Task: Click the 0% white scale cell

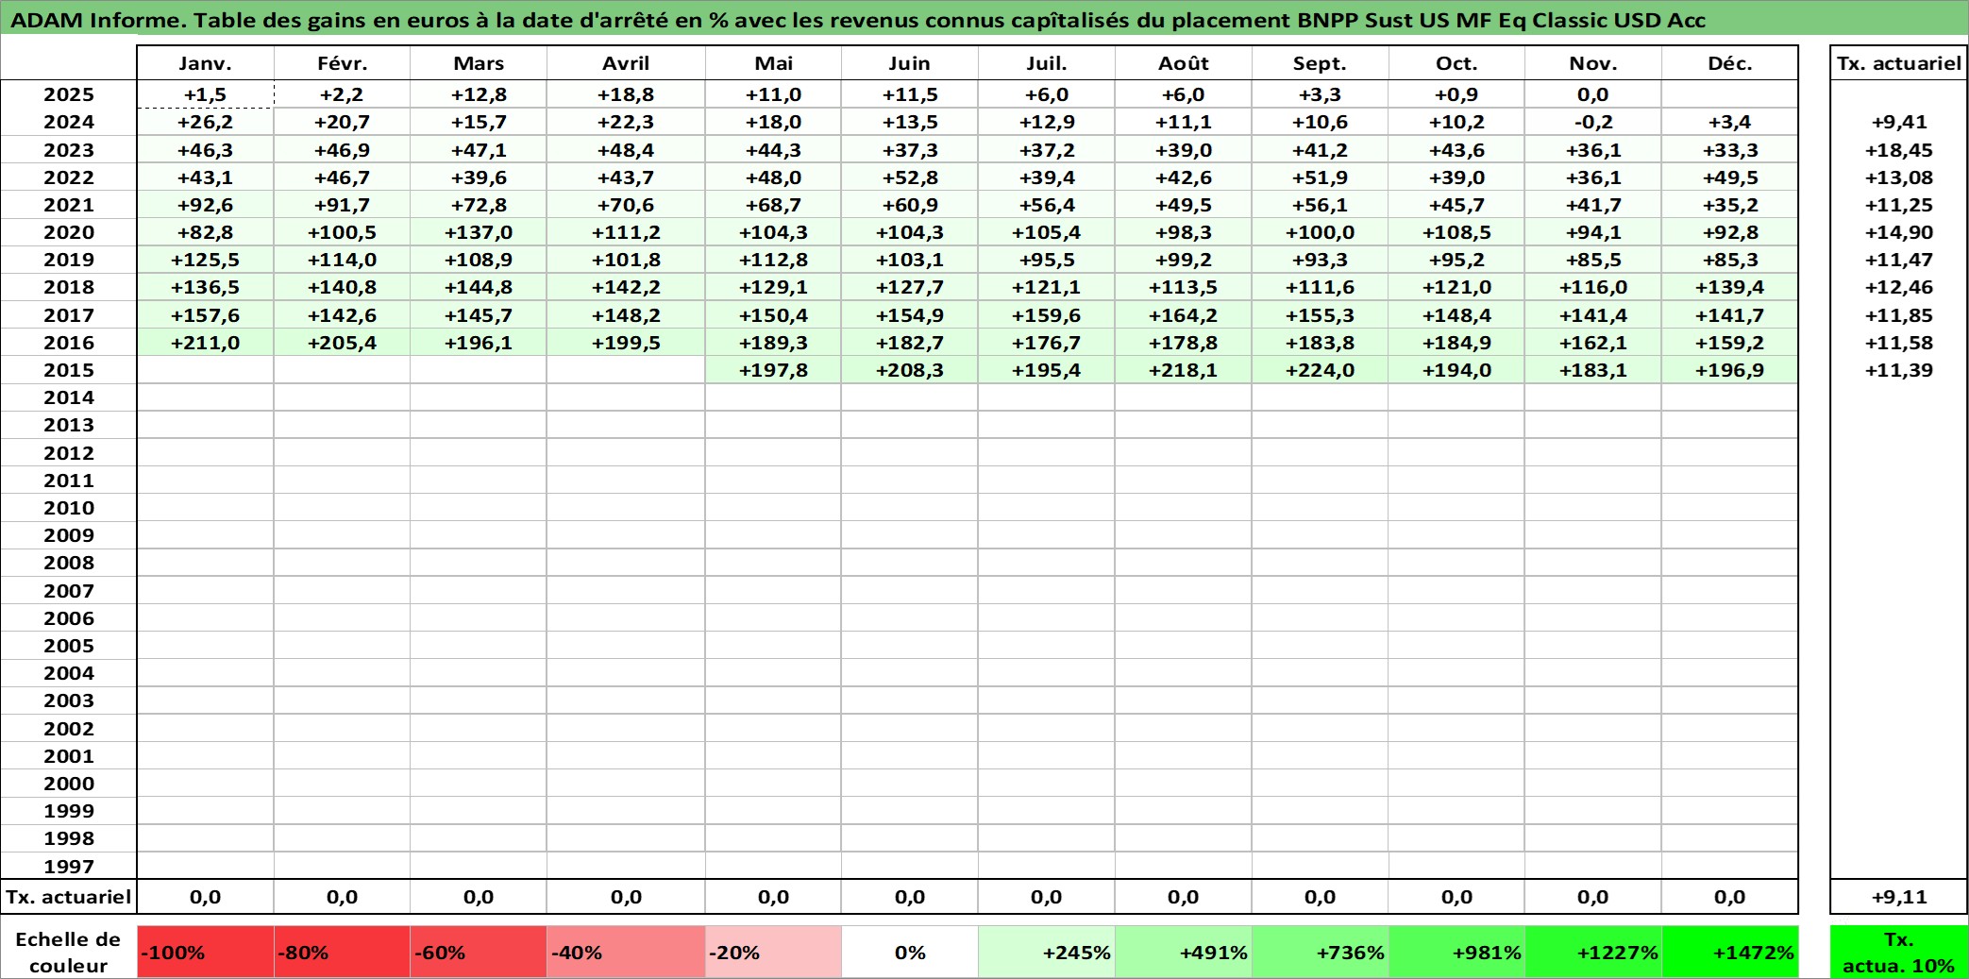Action: pos(910,952)
